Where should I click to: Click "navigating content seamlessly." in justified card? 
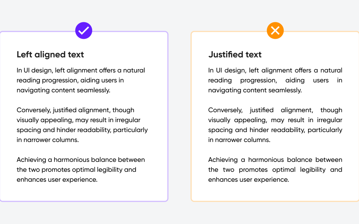tap(255, 90)
